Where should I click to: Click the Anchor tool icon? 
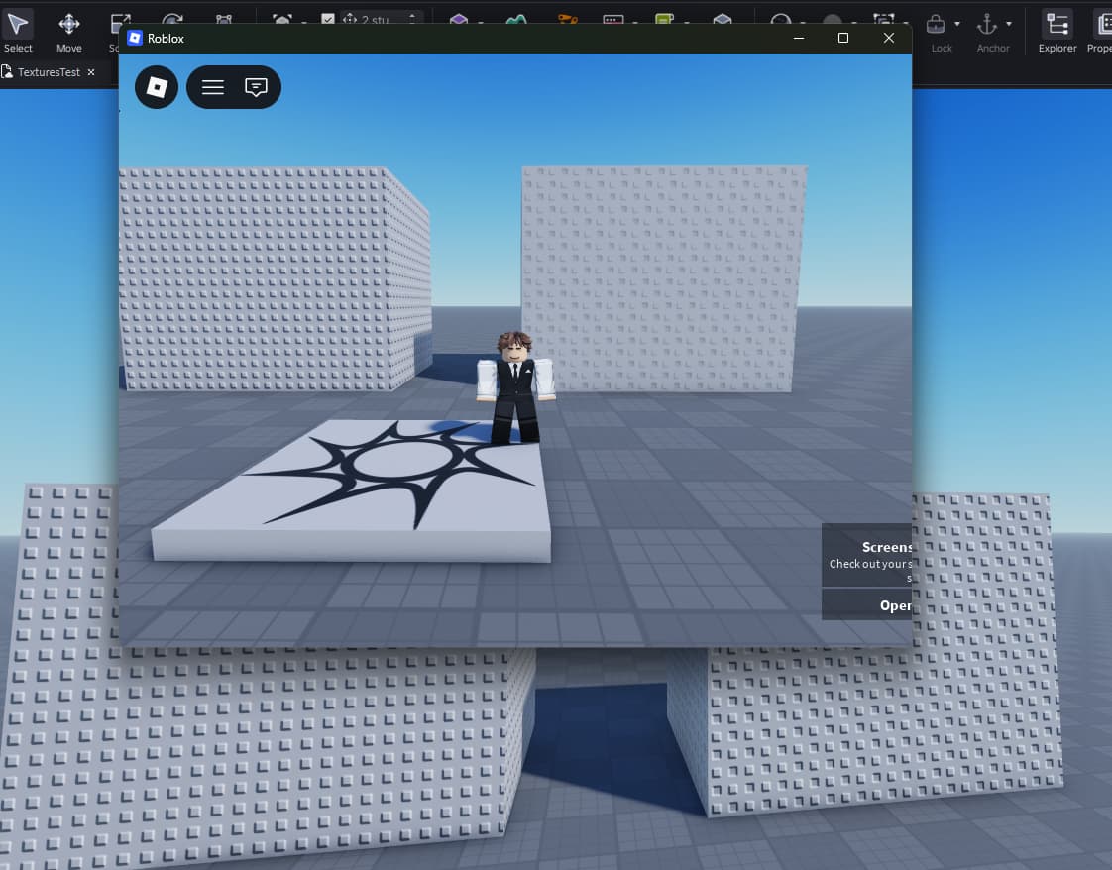tap(987, 25)
